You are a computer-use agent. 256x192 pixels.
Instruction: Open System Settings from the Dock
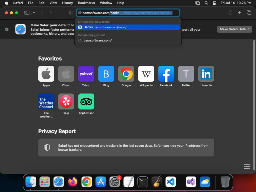[114, 181]
